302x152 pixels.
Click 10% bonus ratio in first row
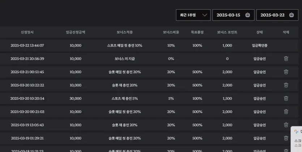(x=171, y=45)
